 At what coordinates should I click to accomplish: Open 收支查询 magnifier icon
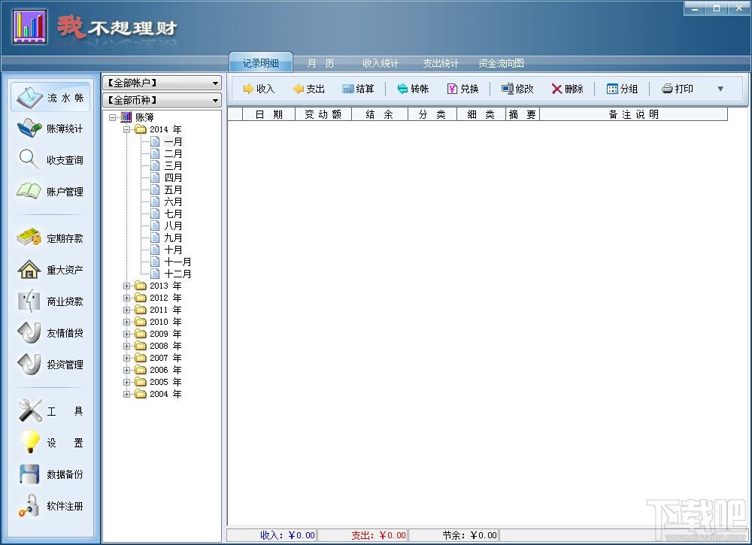(29, 159)
